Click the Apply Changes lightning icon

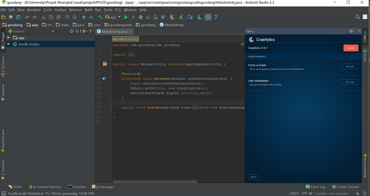133,17
